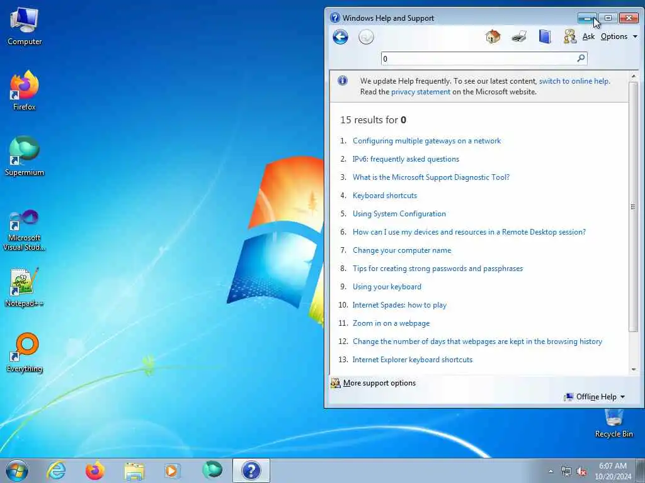The image size is (645, 483).
Task: Open the 'Keyboard shortcuts' result number 4
Action: [x=385, y=196]
